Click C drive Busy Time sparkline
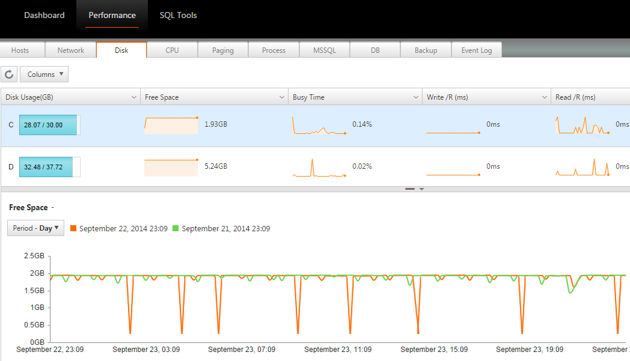The image size is (630, 361). (x=319, y=125)
